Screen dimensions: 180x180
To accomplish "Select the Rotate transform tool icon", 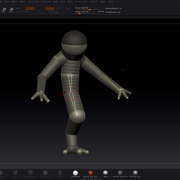I will [11, 10].
